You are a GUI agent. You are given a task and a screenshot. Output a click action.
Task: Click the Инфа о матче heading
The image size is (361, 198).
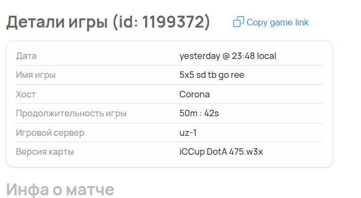(x=60, y=190)
